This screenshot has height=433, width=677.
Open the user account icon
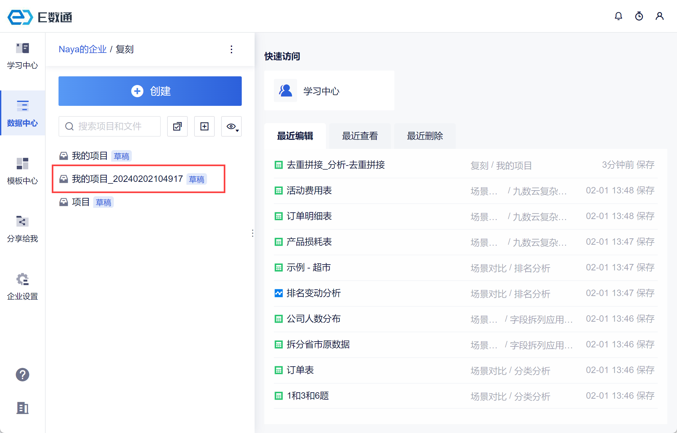pos(659,16)
